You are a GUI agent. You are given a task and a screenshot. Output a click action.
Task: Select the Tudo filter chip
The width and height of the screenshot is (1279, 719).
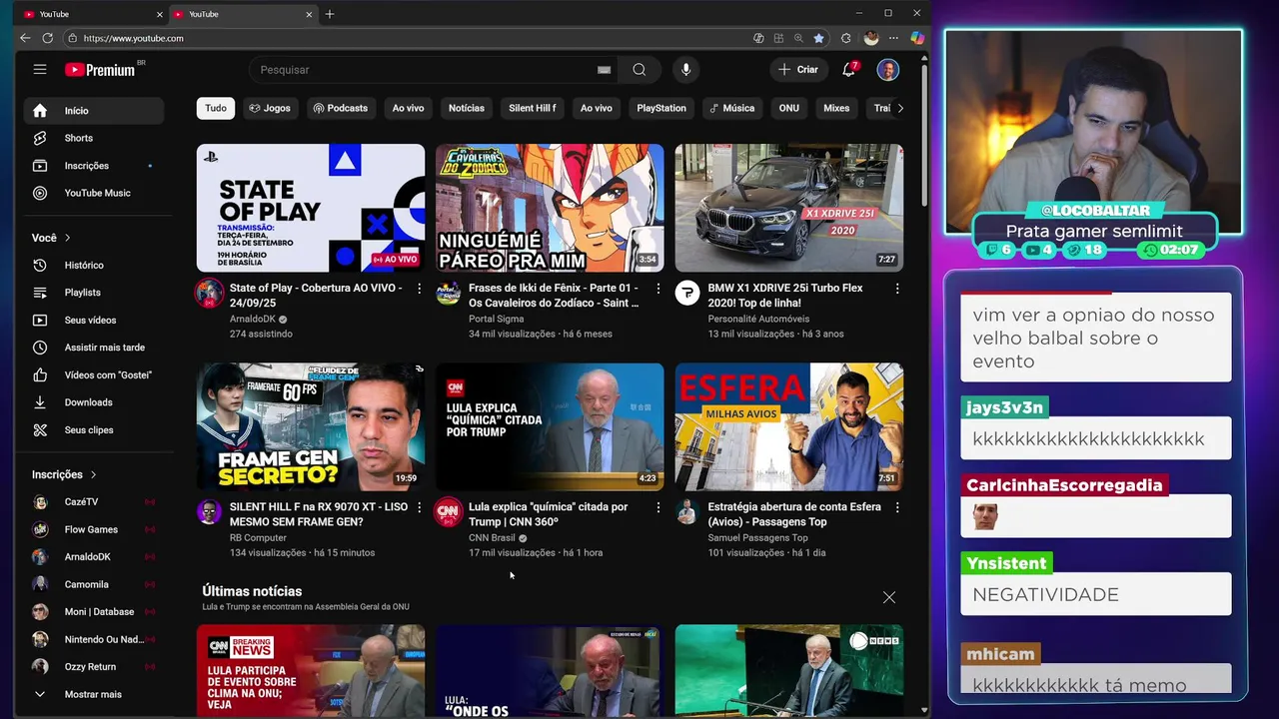click(x=216, y=108)
